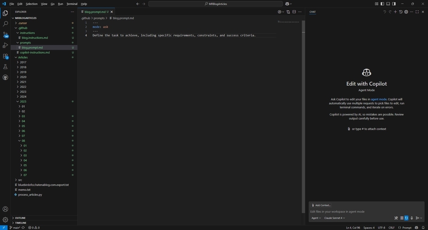Start a new chat in Copilot panel
This screenshot has height=230, width=428.
coord(395,11)
